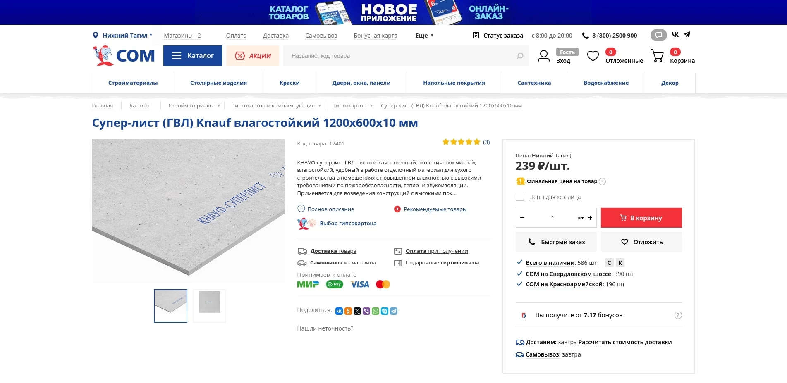
Task: Open the Telegram link in header
Action: (687, 35)
